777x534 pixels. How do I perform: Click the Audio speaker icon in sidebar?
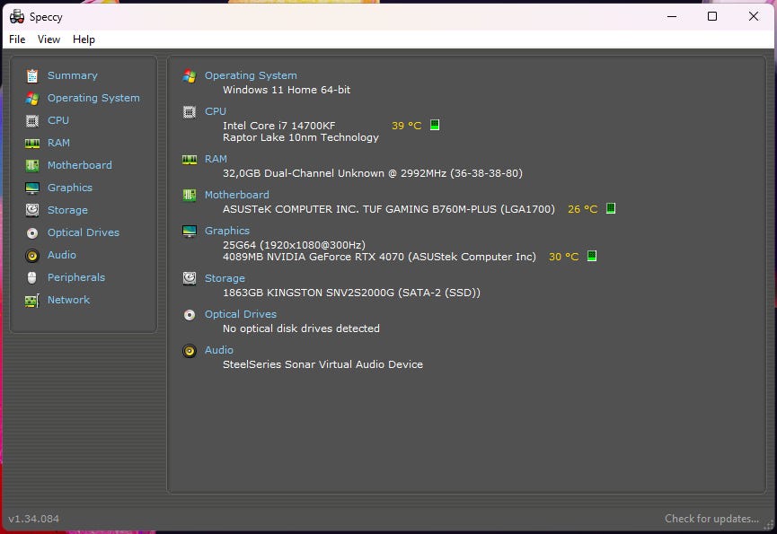pos(32,256)
